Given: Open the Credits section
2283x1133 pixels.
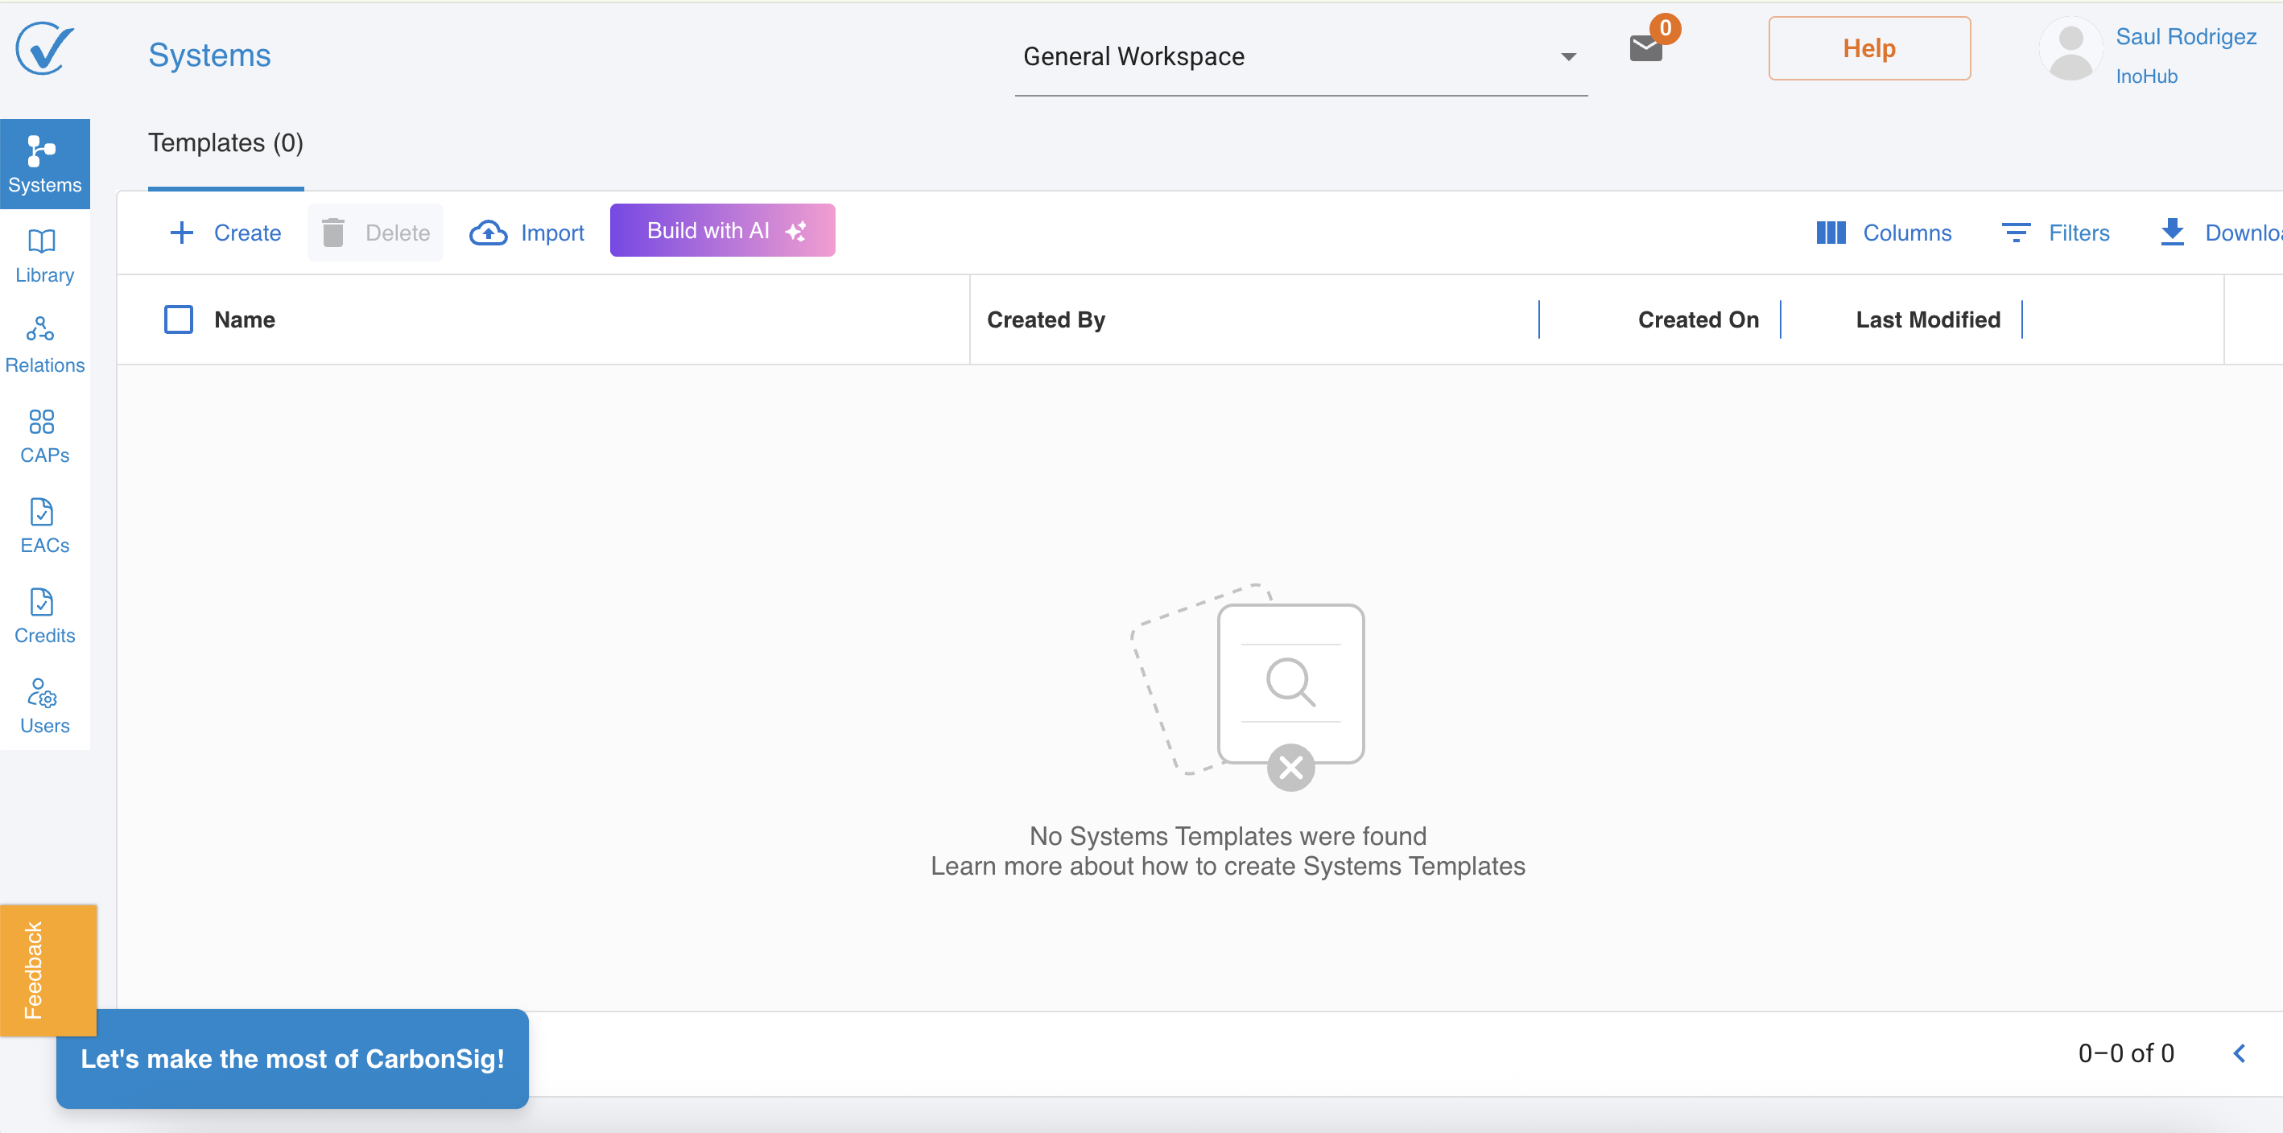Looking at the screenshot, I should 44,616.
